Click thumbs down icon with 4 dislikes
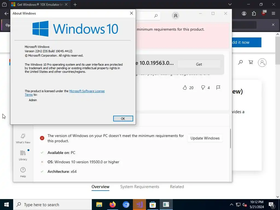 [203, 87]
